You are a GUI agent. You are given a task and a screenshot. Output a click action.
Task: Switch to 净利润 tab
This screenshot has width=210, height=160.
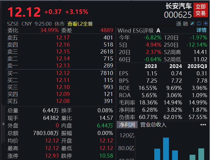(127, 125)
